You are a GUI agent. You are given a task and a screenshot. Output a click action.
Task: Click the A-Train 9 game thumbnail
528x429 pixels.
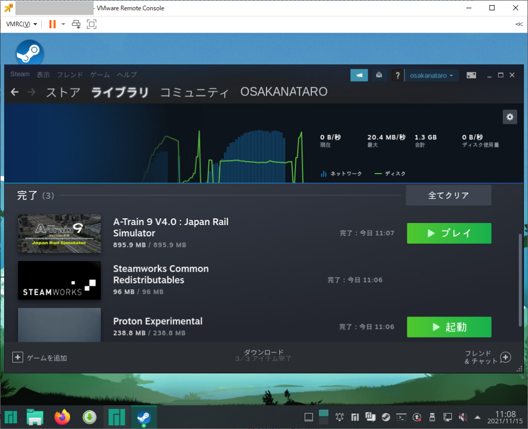pyautogui.click(x=59, y=233)
